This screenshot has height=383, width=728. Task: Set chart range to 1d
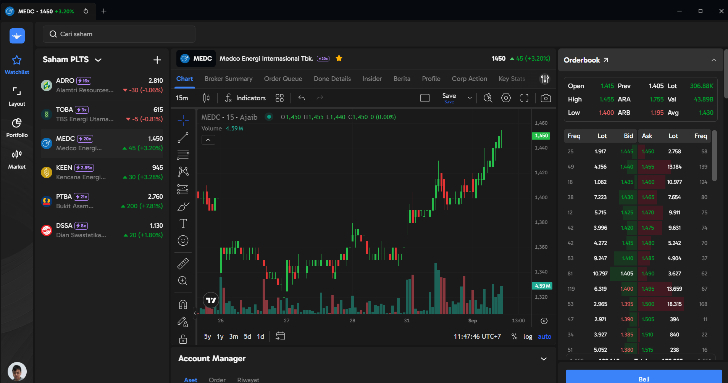(x=260, y=336)
